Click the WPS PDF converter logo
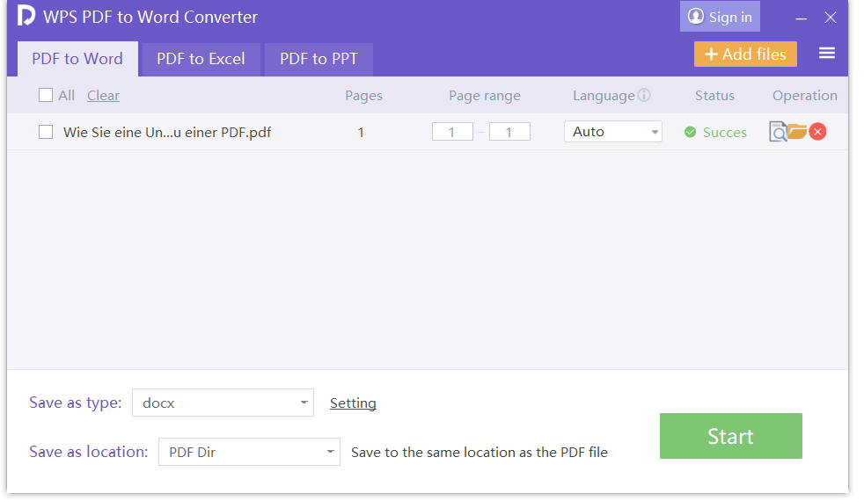Image resolution: width=864 pixels, height=501 pixels. click(x=26, y=17)
